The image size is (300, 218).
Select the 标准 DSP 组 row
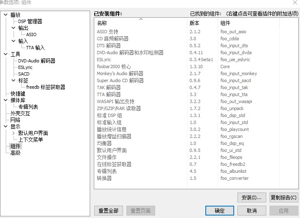pyautogui.click(x=196, y=115)
